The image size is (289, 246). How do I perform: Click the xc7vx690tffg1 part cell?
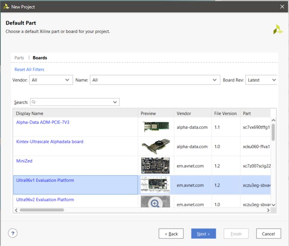tap(256, 127)
